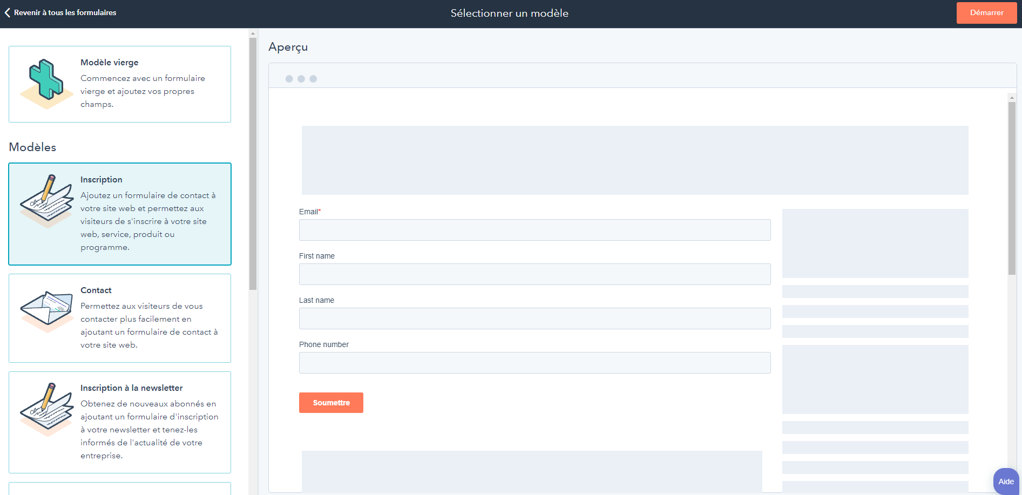Select the Inscription template card

[x=119, y=214]
